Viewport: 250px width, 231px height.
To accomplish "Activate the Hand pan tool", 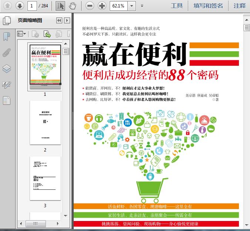I will pos(73,6).
